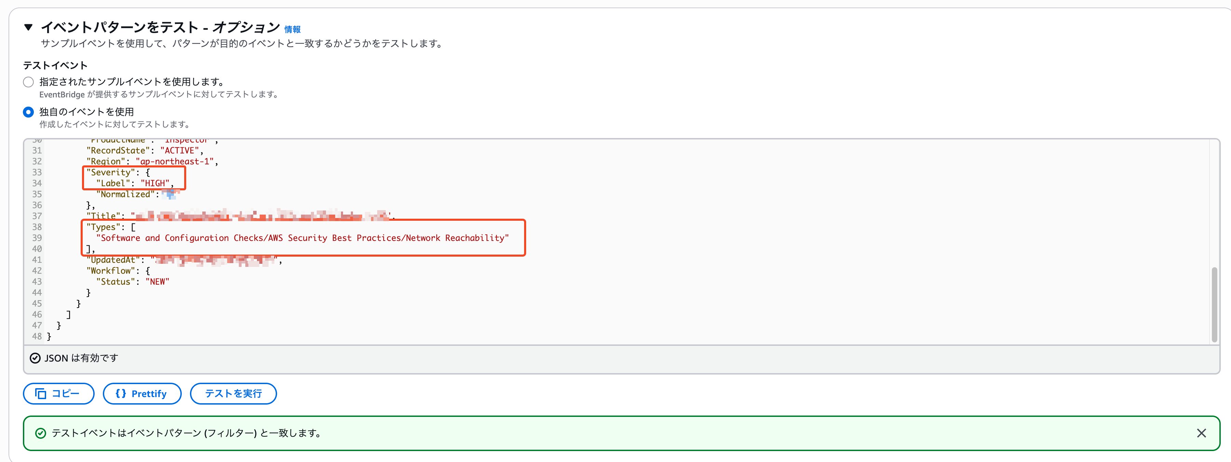
Task: Open the 情報 info link
Action: [292, 30]
